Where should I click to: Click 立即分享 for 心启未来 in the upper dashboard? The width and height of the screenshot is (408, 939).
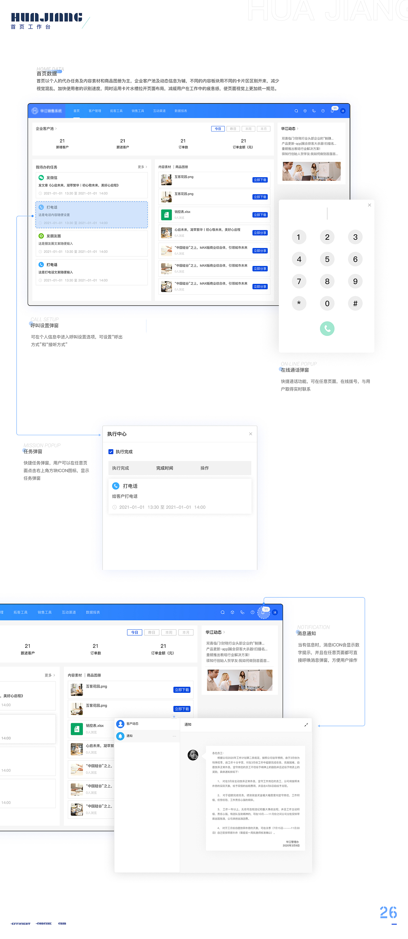coord(260,233)
